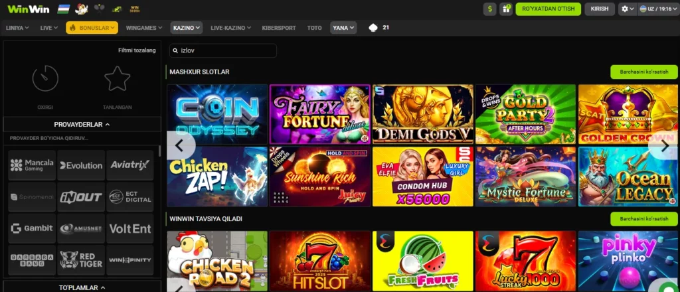Open the Ocean Legacy slot
Screen dimensions: 680x292
point(628,177)
